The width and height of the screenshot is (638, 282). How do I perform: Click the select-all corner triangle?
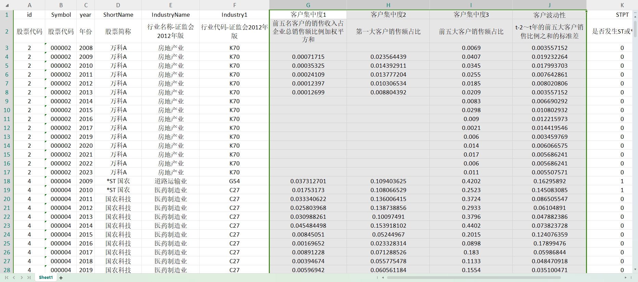tap(7, 5)
